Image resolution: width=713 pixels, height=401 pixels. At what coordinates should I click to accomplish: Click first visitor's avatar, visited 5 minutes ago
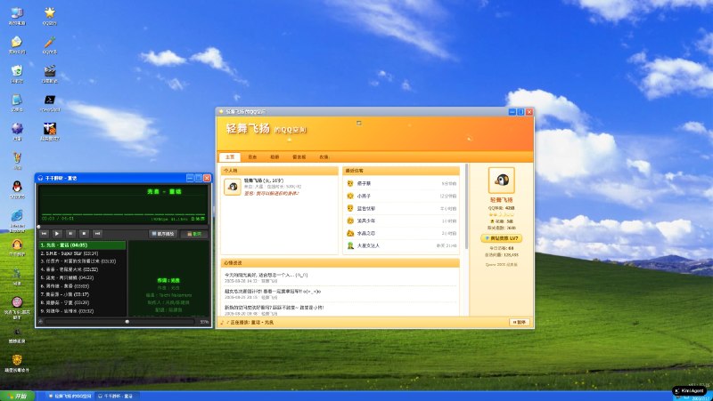tap(350, 183)
